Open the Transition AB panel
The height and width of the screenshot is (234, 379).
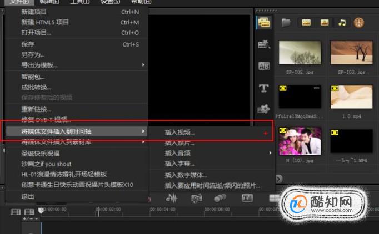264,66
